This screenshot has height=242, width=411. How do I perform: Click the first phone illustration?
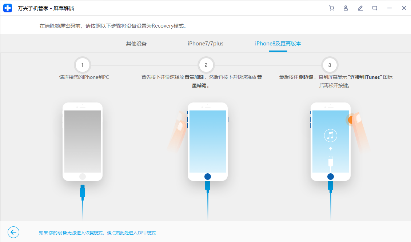coord(82,142)
